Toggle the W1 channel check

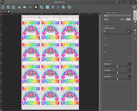pyautogui.click(x=135, y=22)
